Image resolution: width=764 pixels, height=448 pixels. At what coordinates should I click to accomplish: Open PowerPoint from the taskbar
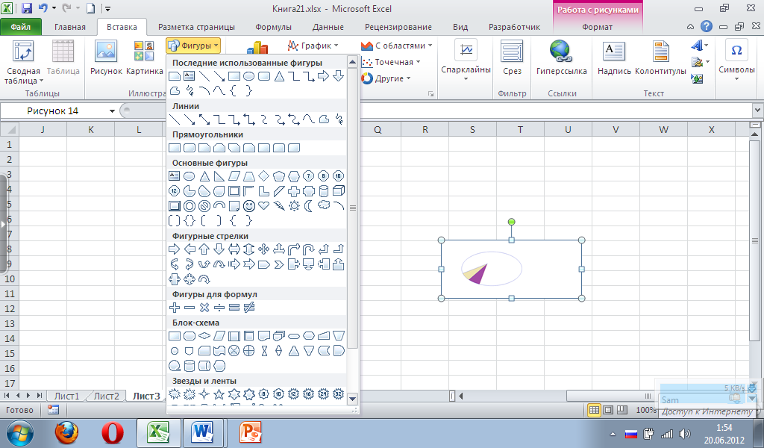point(251,432)
